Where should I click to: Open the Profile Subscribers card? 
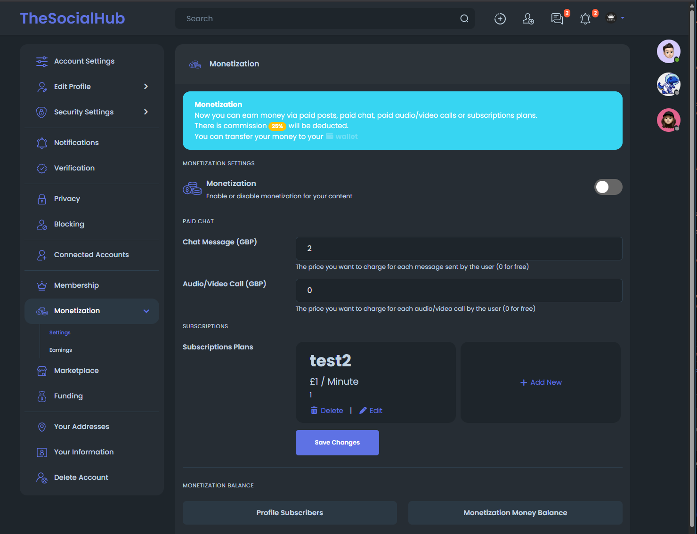pyautogui.click(x=290, y=513)
